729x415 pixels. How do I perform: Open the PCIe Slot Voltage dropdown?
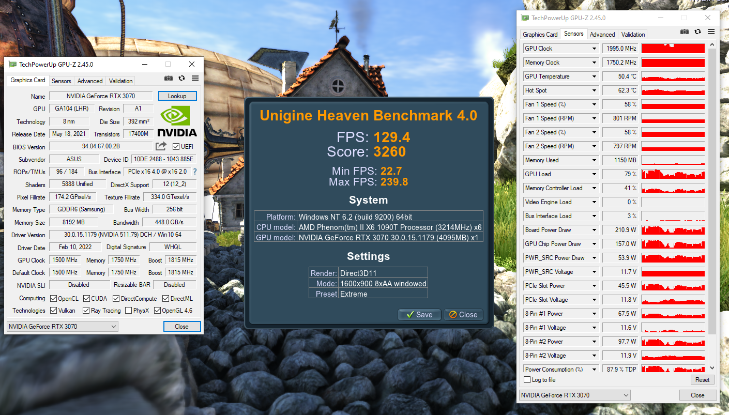pyautogui.click(x=594, y=300)
